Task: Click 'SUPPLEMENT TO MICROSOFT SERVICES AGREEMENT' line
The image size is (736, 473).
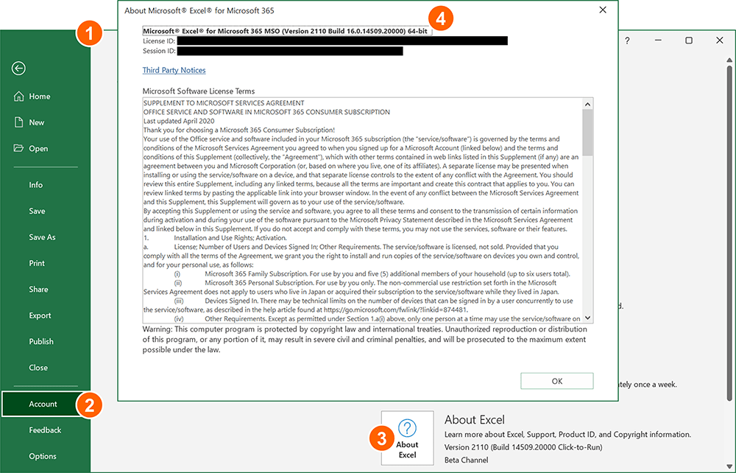Action: (224, 103)
